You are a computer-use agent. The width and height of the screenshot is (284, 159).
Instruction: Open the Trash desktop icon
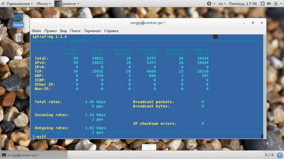[x=18, y=40]
